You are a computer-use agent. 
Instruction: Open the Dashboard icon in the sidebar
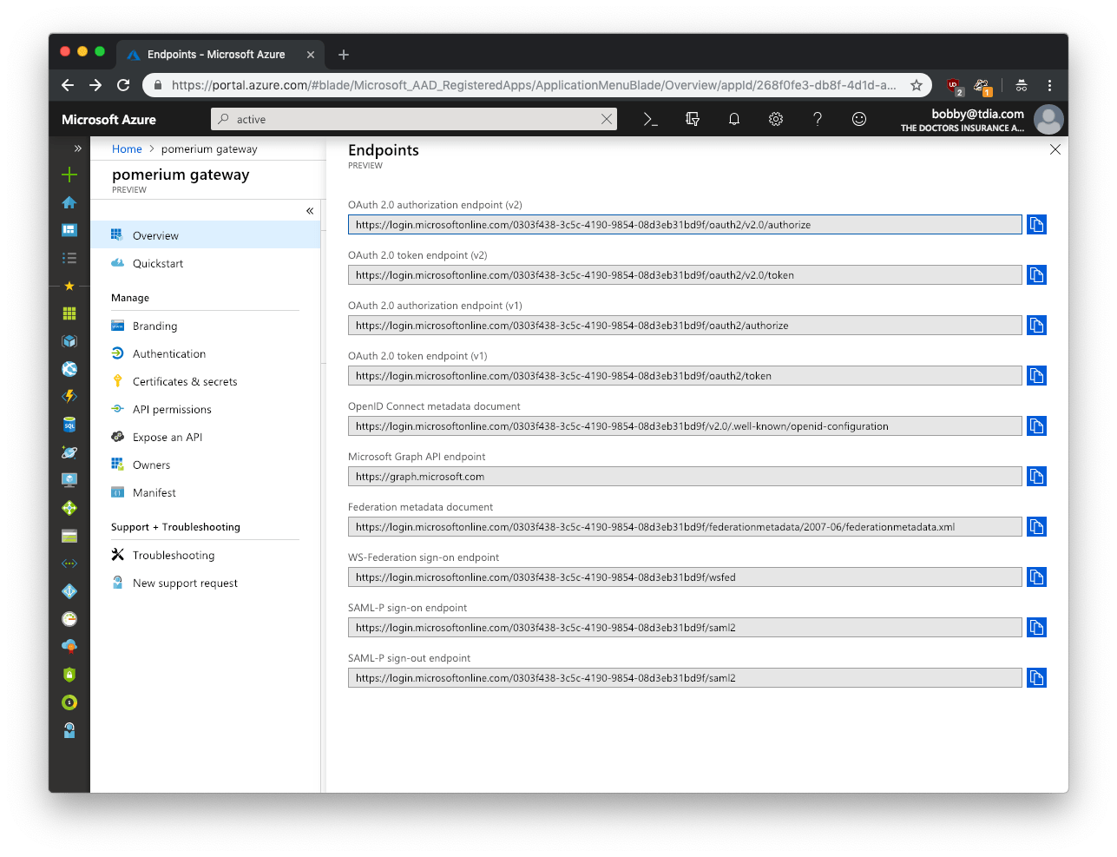coord(69,230)
